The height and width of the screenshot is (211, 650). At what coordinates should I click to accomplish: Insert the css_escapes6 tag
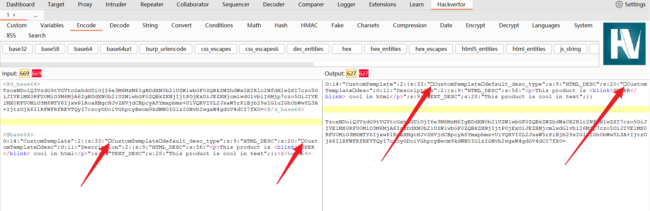pyautogui.click(x=262, y=49)
